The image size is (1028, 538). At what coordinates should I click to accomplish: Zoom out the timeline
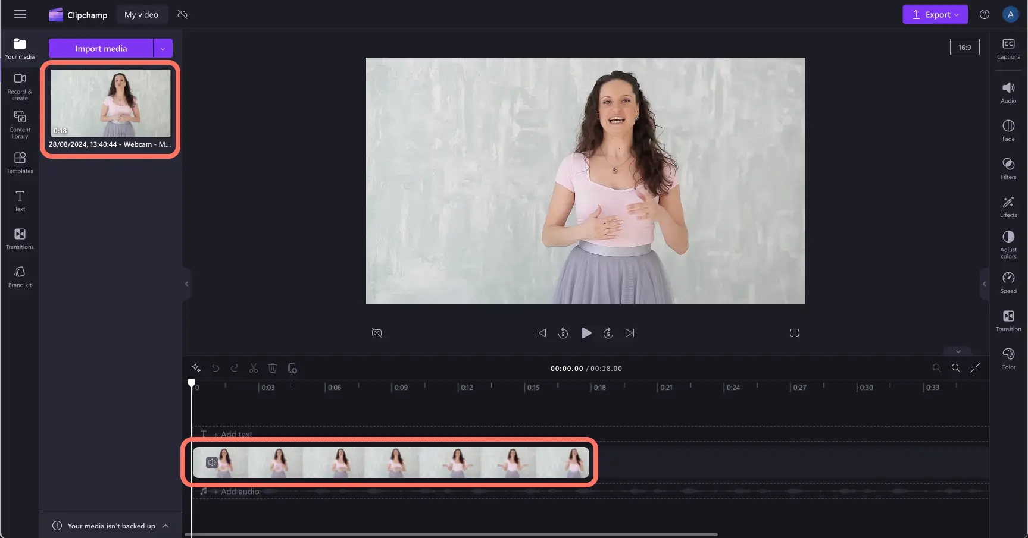[936, 368]
